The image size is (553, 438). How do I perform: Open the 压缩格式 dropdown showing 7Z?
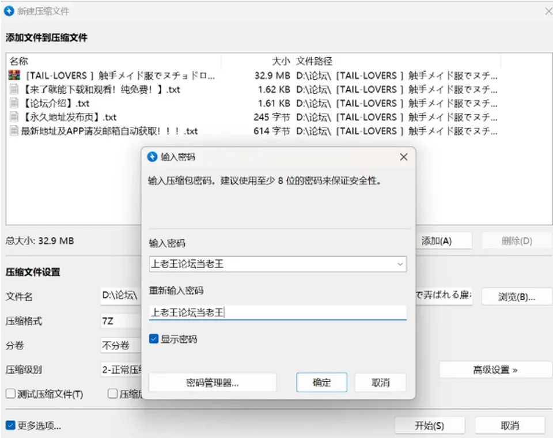click(121, 321)
